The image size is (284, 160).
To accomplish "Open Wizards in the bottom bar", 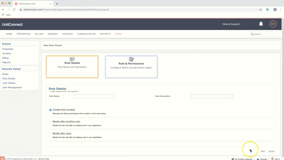I will (x=262, y=159).
